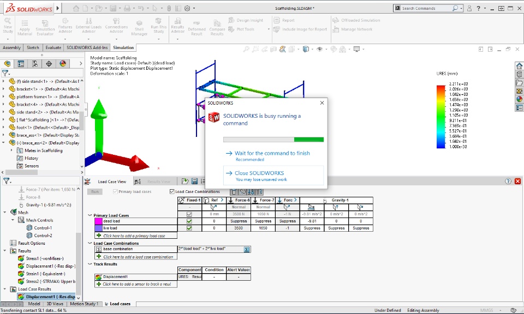Viewport: 524px width, 314px height.
Task: Click the URES color legend bar
Action: pyautogui.click(x=441, y=117)
